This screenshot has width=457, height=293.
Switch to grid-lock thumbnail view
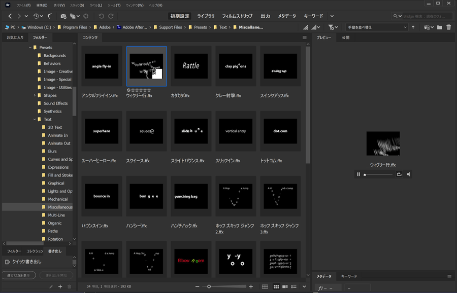click(x=265, y=287)
